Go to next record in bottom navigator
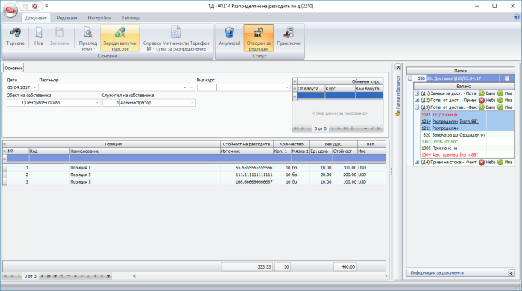 coord(42,276)
